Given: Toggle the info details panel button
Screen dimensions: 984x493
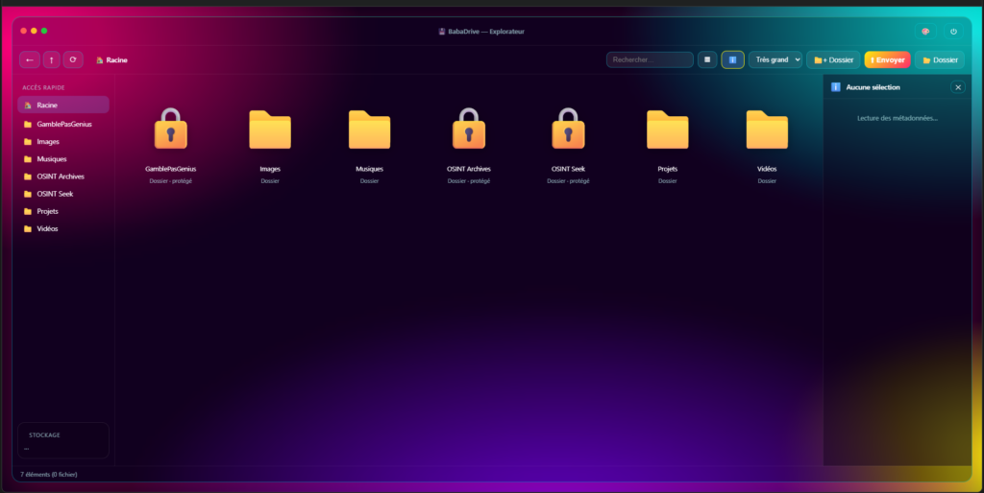Looking at the screenshot, I should point(732,59).
